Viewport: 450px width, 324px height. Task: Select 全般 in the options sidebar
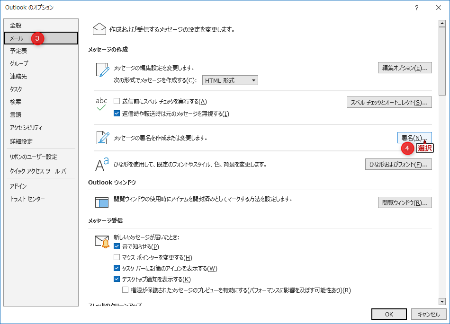tap(41, 25)
